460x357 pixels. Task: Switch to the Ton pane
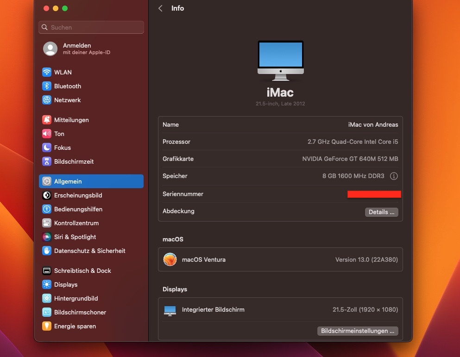coord(91,134)
